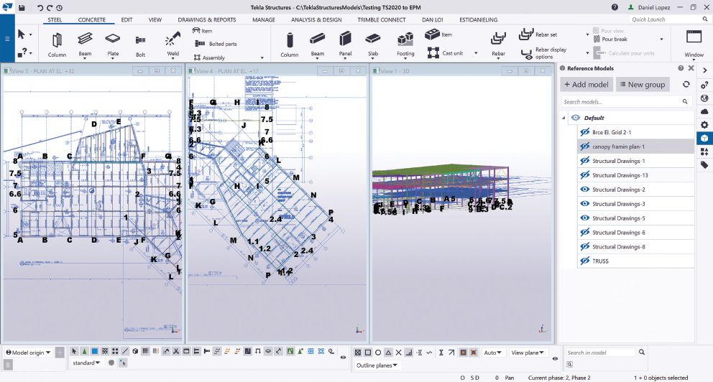This screenshot has height=382, width=713.
Task: Select the steel Column tool
Action: [57, 42]
